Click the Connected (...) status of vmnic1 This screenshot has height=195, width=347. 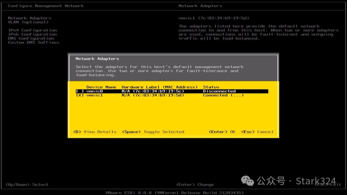(x=223, y=95)
